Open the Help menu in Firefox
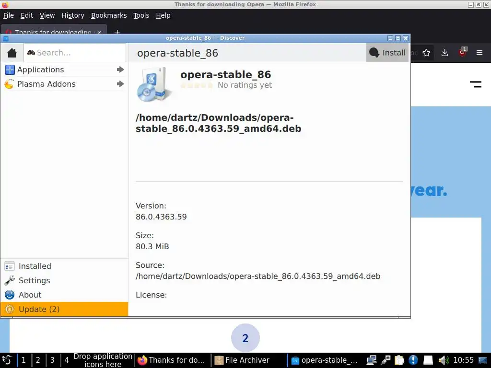This screenshot has width=491, height=368. click(x=163, y=15)
